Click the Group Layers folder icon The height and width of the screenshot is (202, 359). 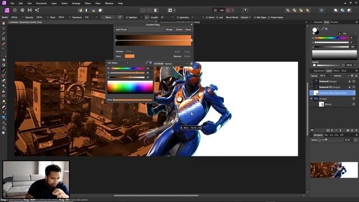pos(348,130)
